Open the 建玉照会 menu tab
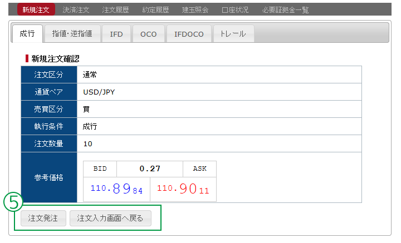 [x=195, y=9]
